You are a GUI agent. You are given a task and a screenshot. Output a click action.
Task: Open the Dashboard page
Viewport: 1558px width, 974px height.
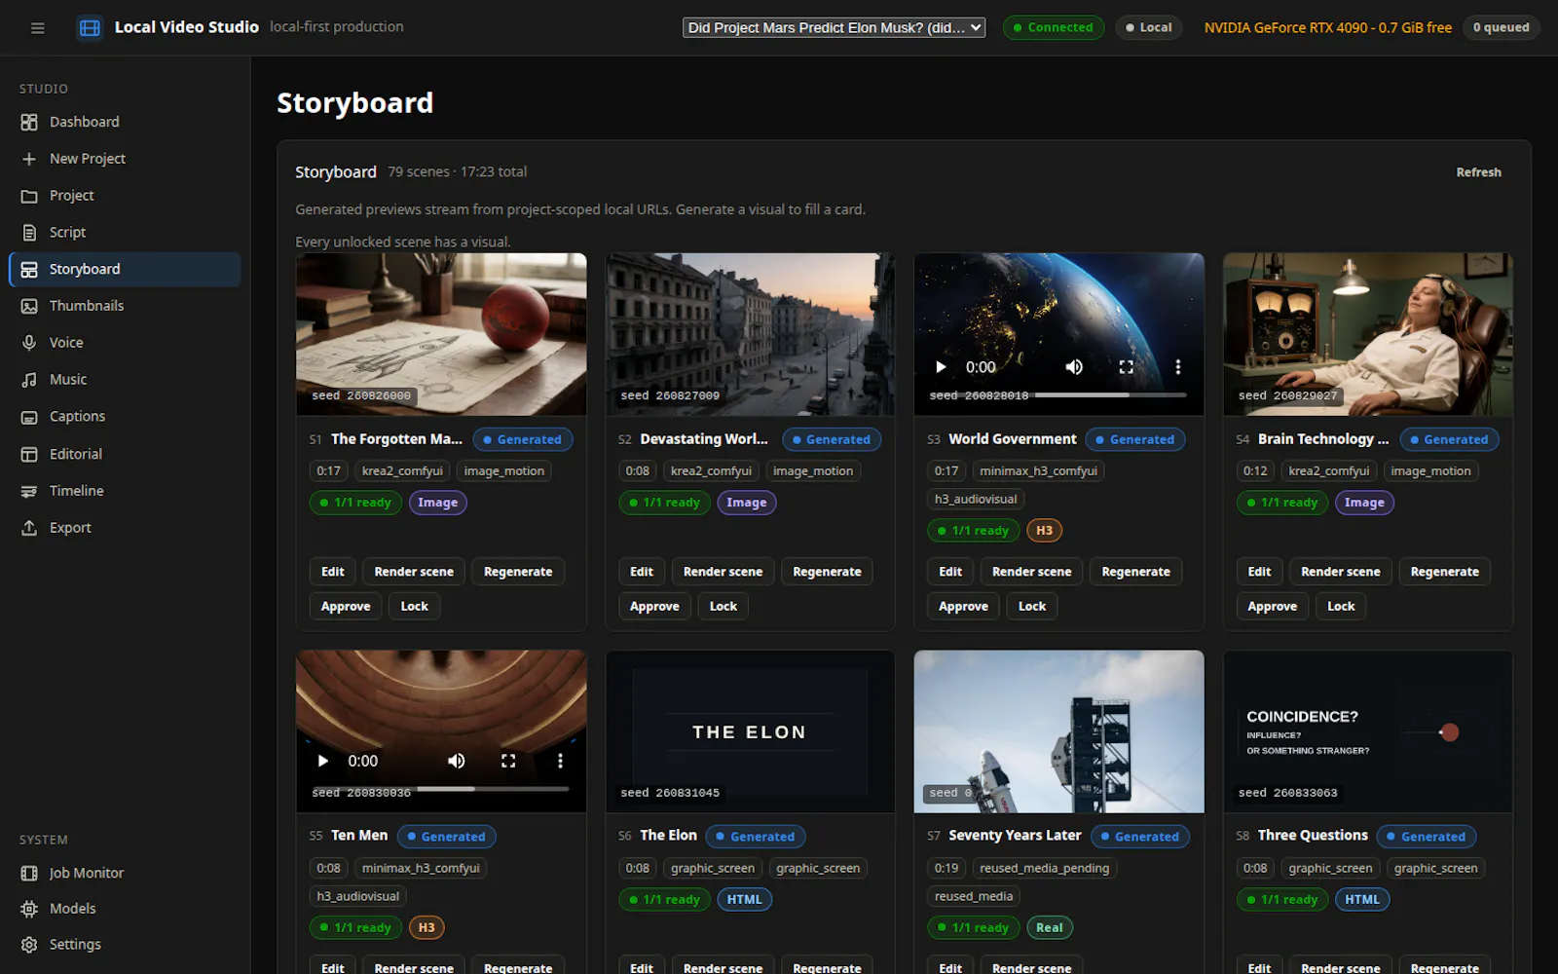pos(125,122)
